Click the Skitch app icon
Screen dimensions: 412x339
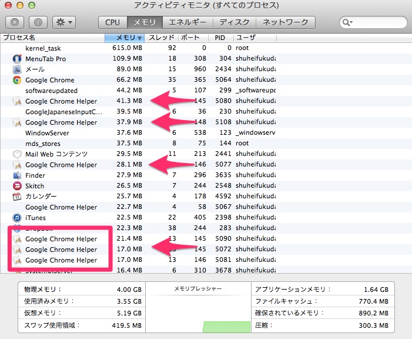tap(17, 186)
